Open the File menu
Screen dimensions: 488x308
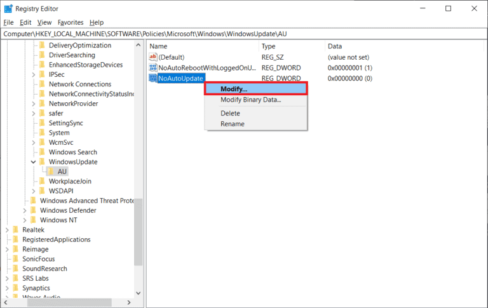click(8, 22)
